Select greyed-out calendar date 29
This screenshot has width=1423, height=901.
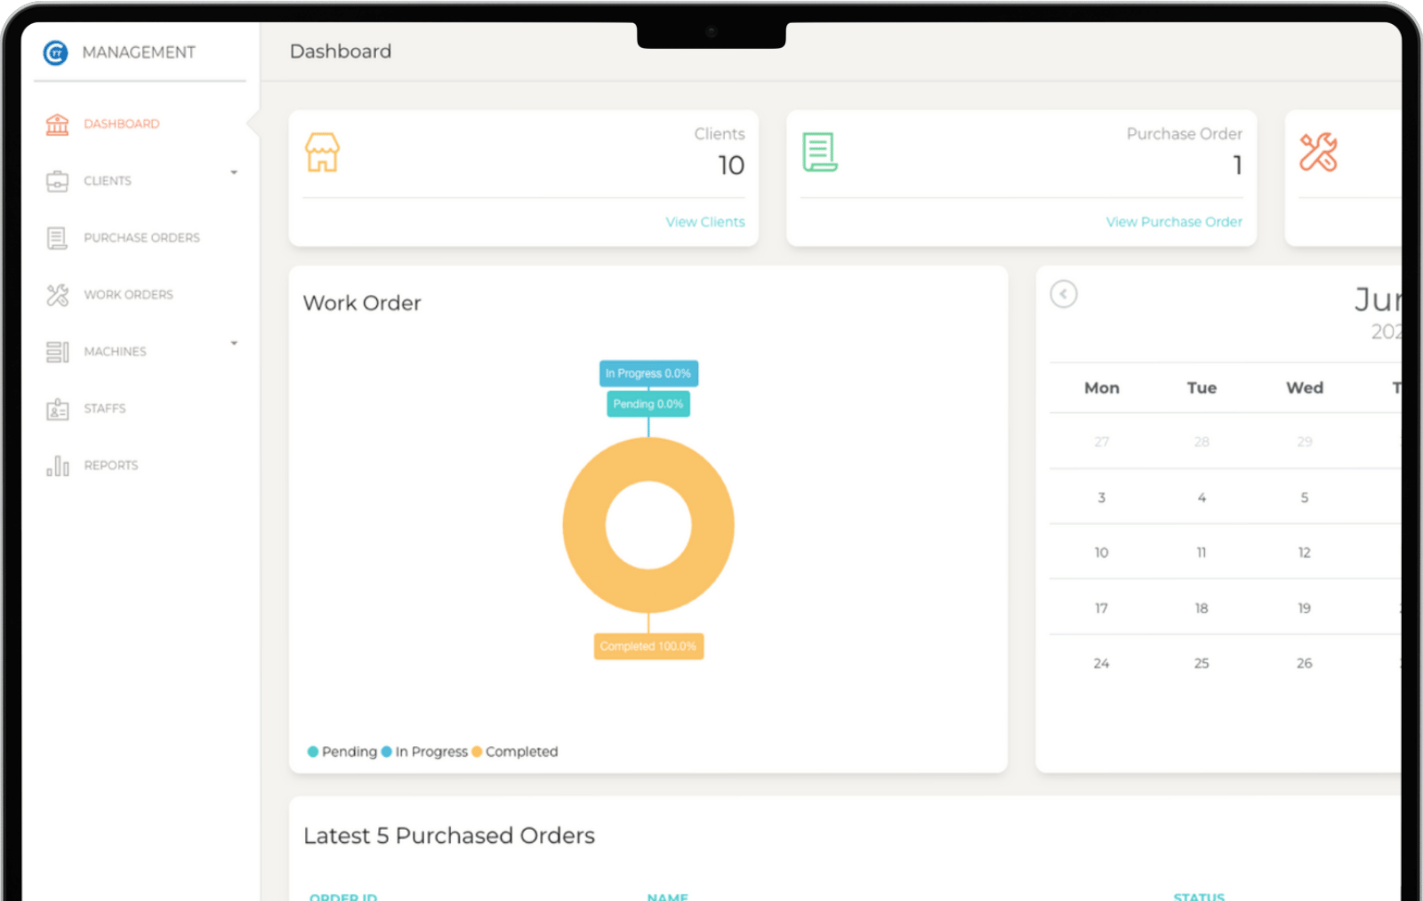(x=1305, y=442)
